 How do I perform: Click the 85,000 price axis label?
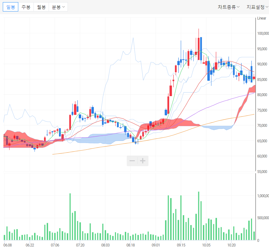point(262,79)
